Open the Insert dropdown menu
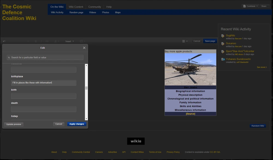The height and width of the screenshot is (160, 273). click(x=69, y=41)
